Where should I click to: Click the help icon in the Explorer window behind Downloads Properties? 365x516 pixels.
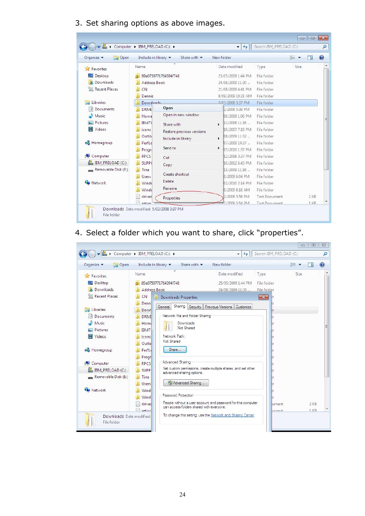[x=322, y=265]
